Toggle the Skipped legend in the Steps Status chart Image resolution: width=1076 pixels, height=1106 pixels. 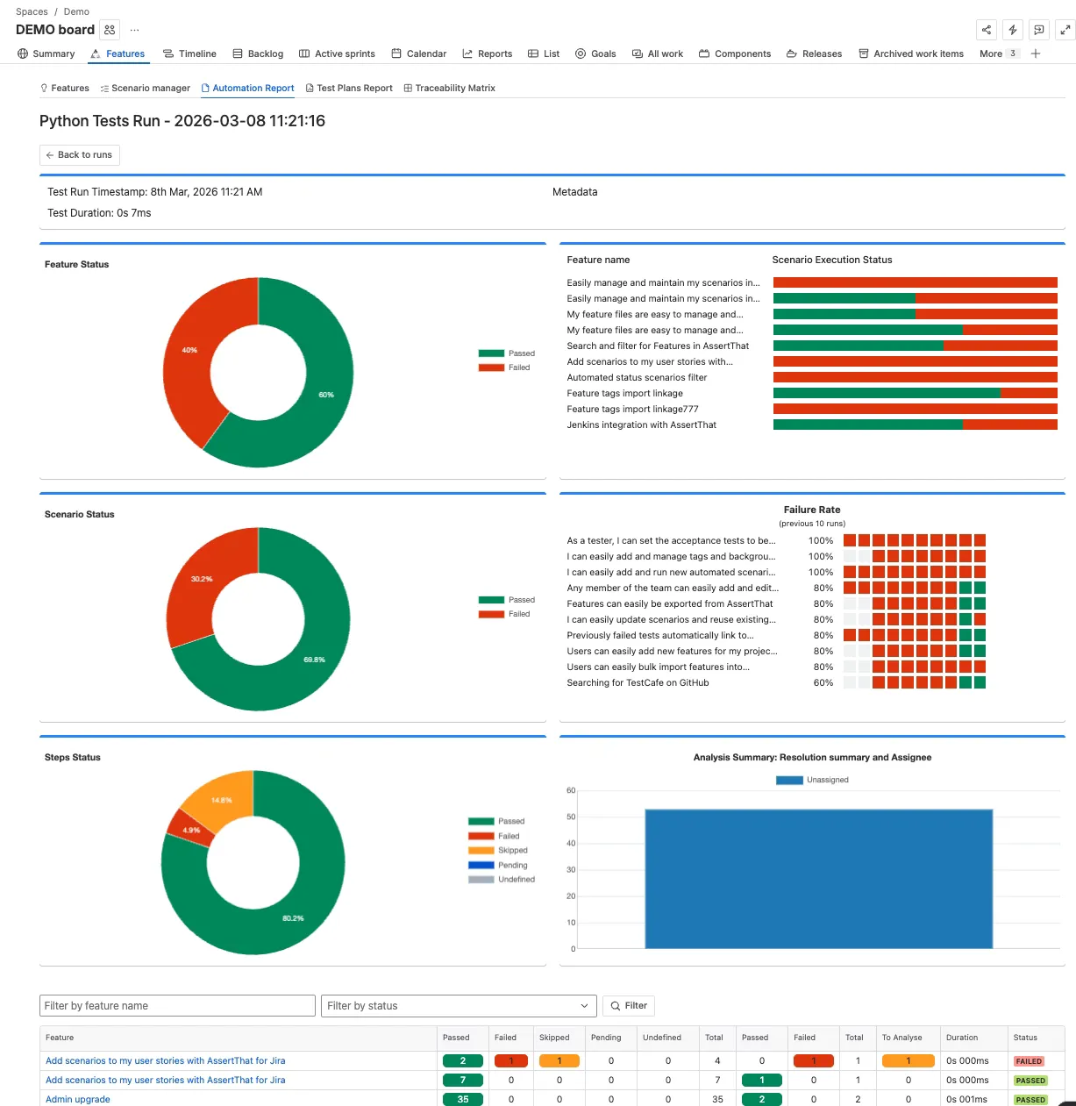[498, 850]
